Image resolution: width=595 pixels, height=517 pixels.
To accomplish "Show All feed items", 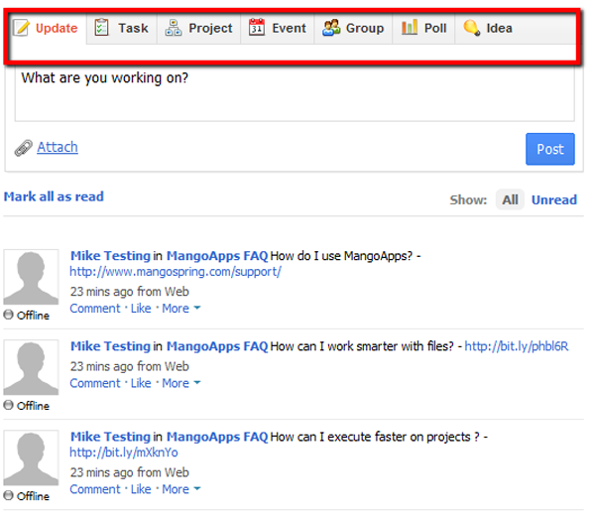I will (x=510, y=199).
